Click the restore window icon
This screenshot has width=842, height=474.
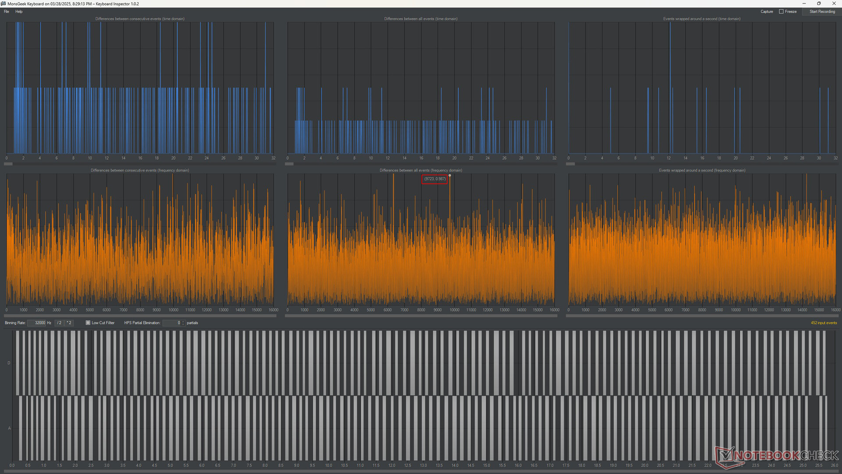point(819,4)
